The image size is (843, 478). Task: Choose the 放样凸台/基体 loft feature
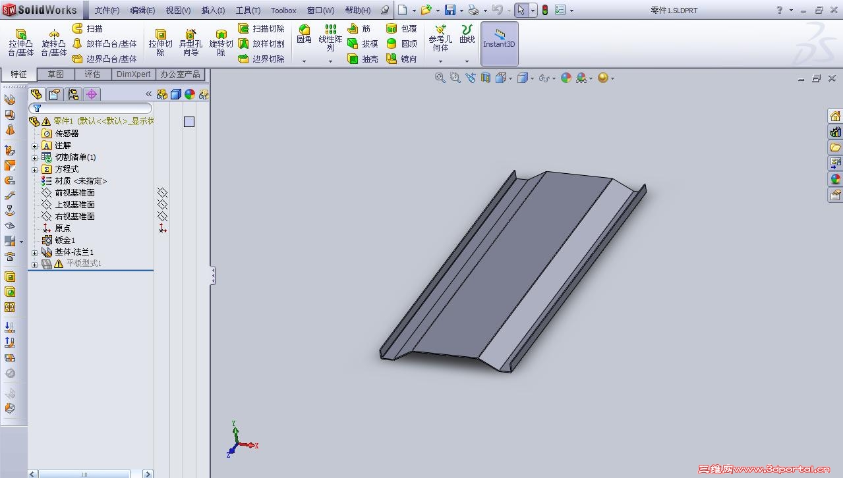(x=104, y=43)
